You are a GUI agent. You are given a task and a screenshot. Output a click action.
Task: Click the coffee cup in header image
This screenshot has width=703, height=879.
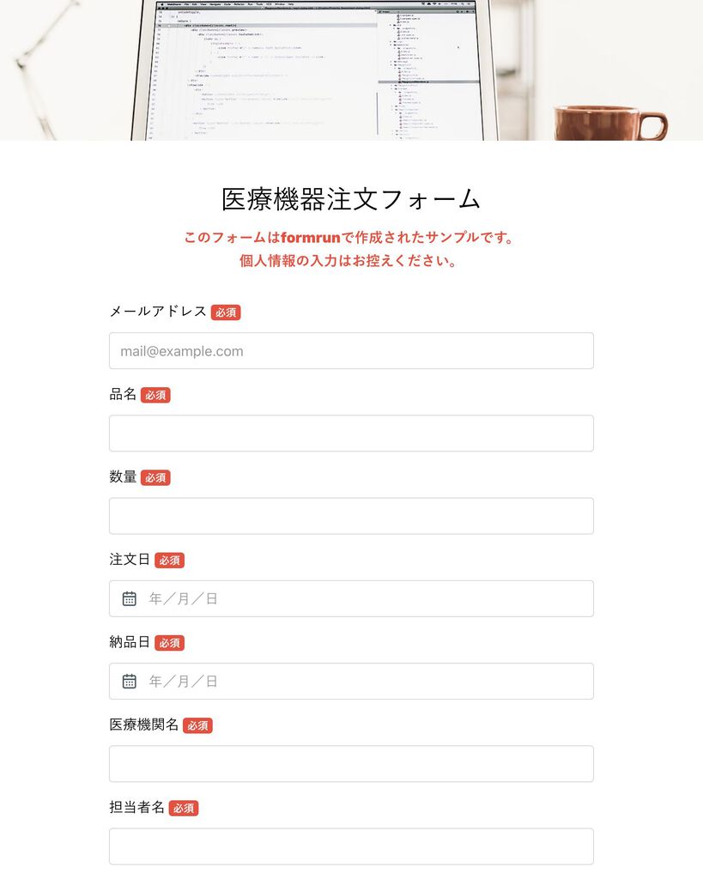609,123
